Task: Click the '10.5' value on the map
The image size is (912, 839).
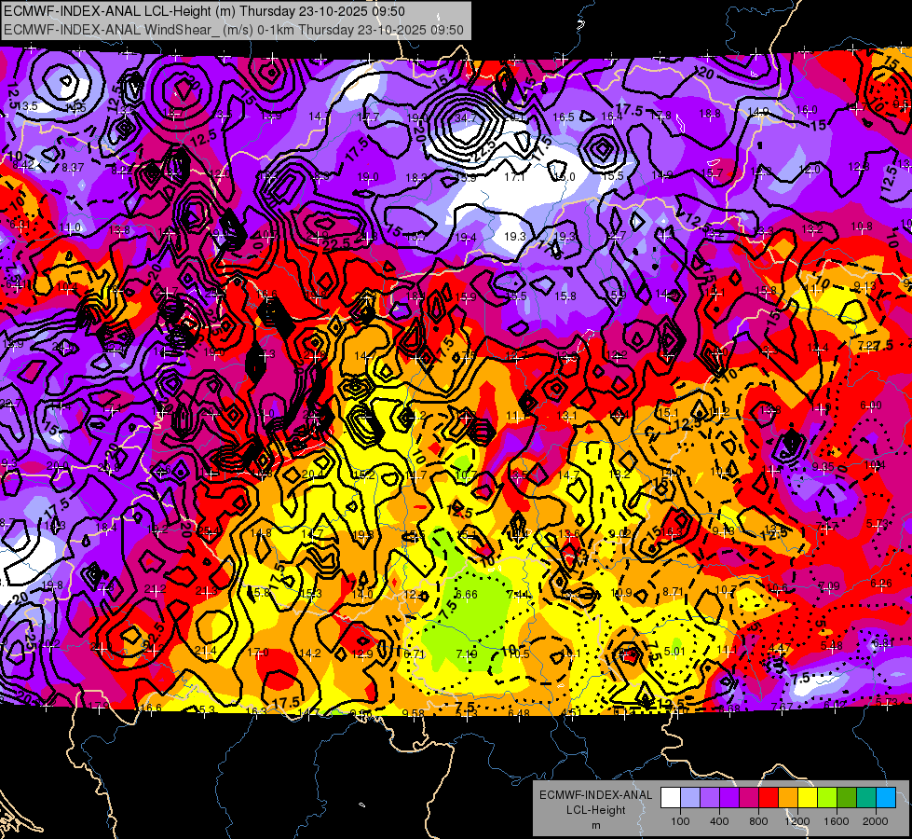Action: click(x=519, y=653)
